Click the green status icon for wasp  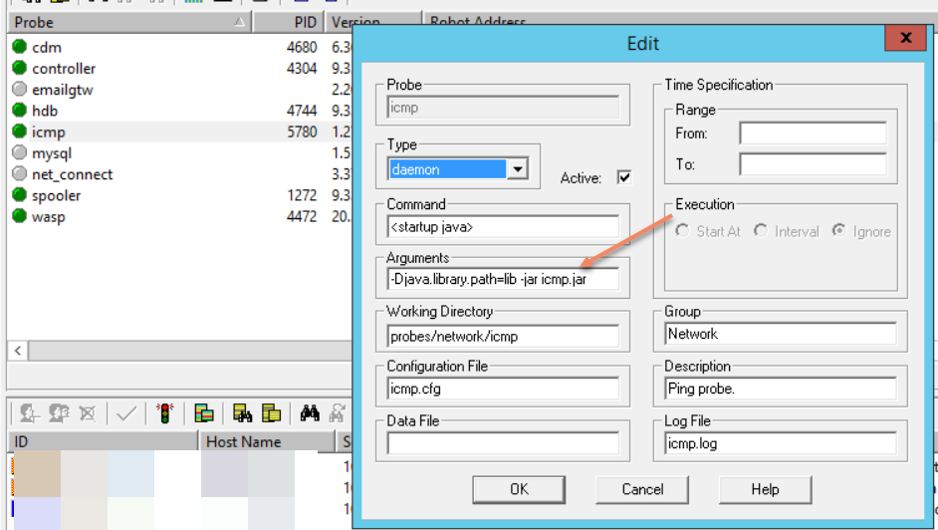tap(20, 216)
